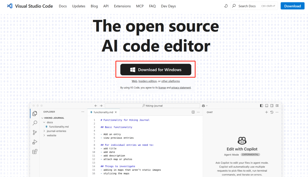Open Customize Layout icon
The image size is (308, 177).
(277, 106)
